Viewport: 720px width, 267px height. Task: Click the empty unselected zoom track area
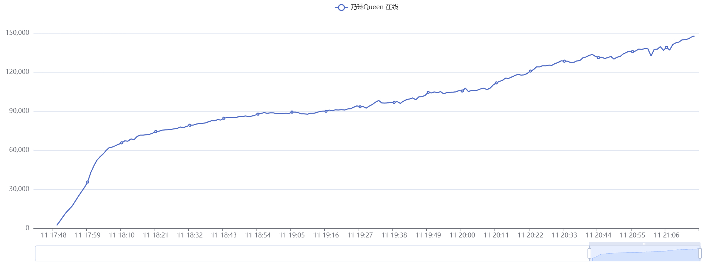click(310, 253)
